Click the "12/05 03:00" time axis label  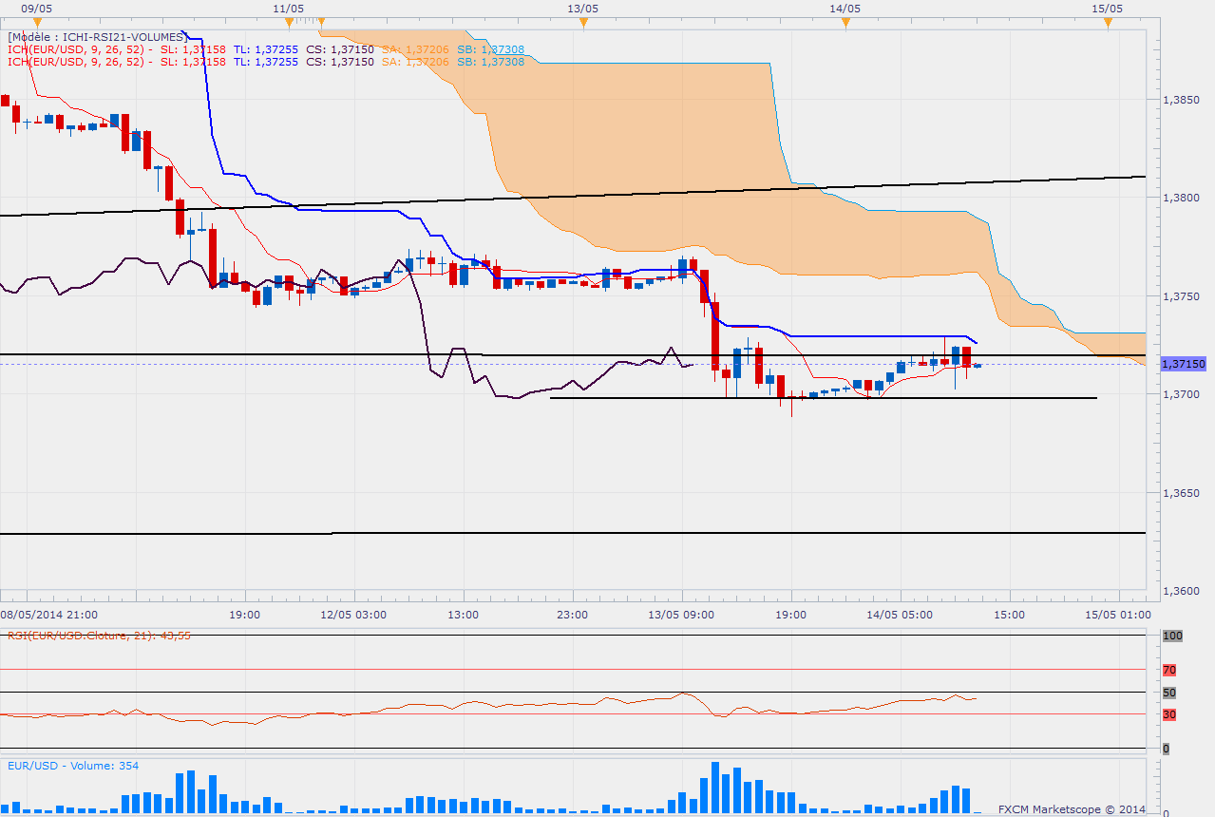point(354,615)
